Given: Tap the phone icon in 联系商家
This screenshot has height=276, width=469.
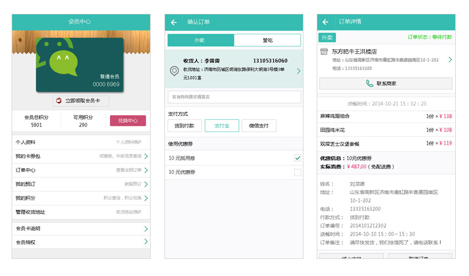Looking at the screenshot, I should [x=369, y=84].
